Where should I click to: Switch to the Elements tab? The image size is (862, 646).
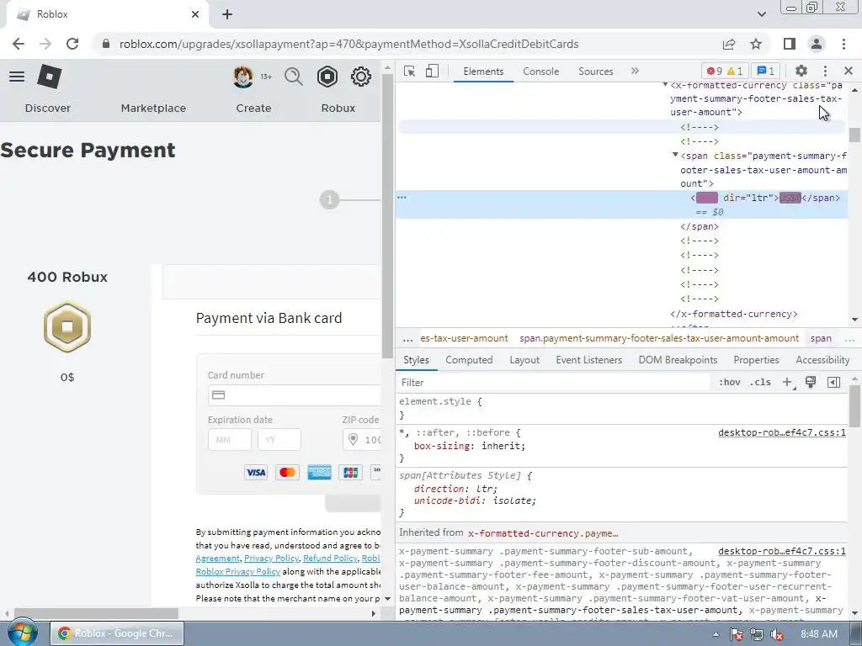pos(483,71)
